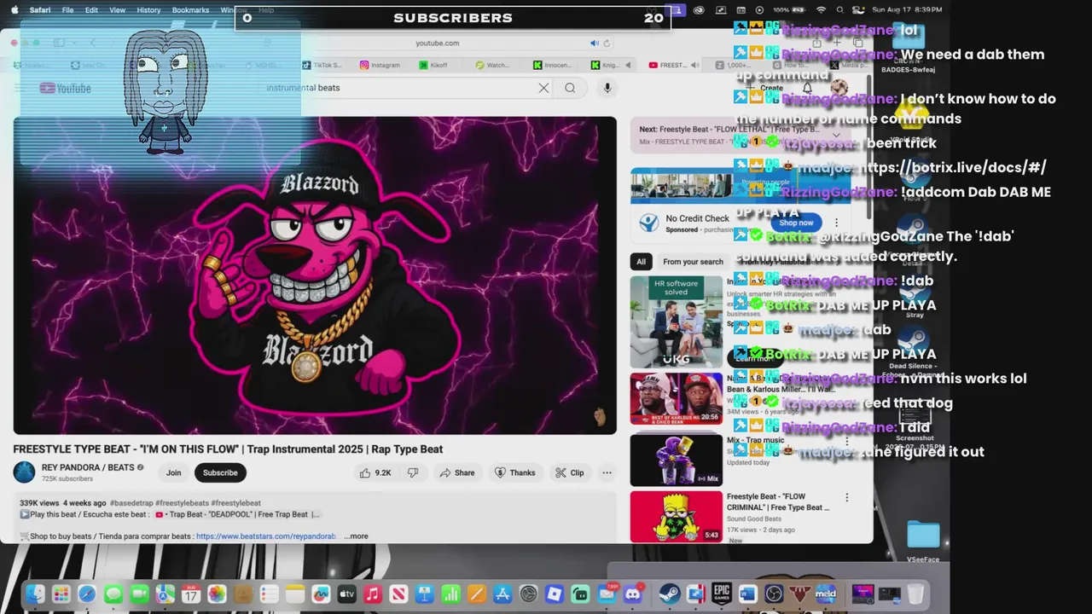Click the Shop now ad button

tap(795, 223)
